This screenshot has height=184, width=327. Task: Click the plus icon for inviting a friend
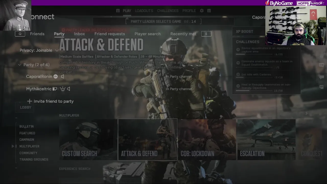pos(30,101)
